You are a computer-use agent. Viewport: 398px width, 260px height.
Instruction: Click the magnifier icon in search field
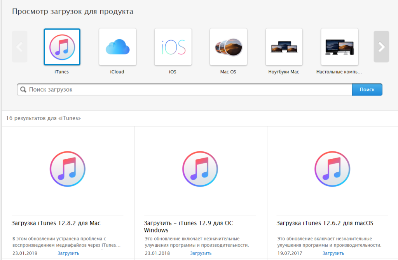(x=23, y=90)
